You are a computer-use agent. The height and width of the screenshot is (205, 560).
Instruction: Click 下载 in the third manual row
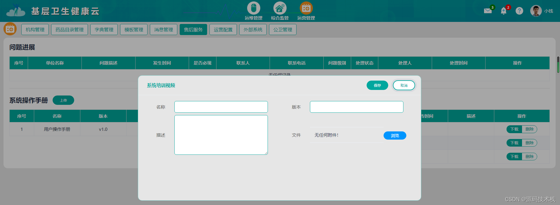pyautogui.click(x=514, y=157)
